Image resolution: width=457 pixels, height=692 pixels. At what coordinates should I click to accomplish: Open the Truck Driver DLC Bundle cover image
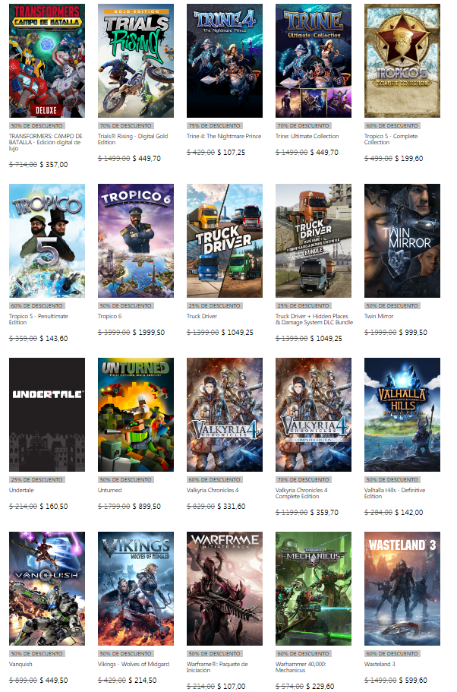[x=314, y=241]
